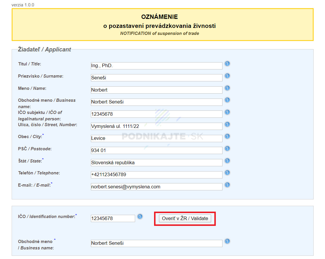The width and height of the screenshot is (325, 259).
Task: Click help icon next to E-mail field
Action: point(227,185)
